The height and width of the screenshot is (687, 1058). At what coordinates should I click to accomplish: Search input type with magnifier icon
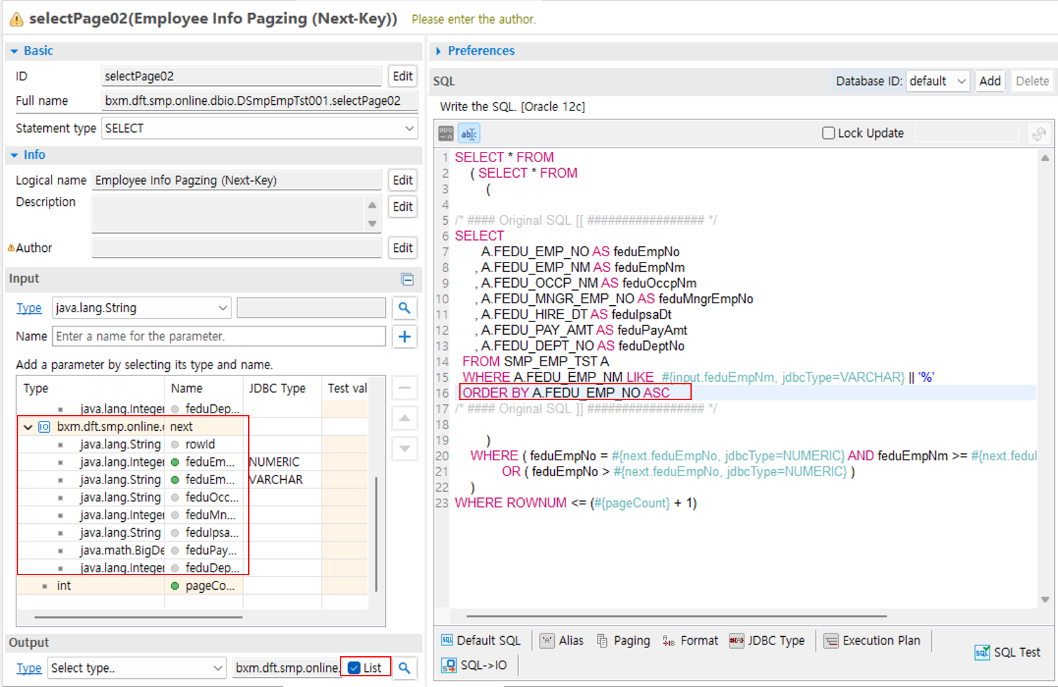click(405, 308)
